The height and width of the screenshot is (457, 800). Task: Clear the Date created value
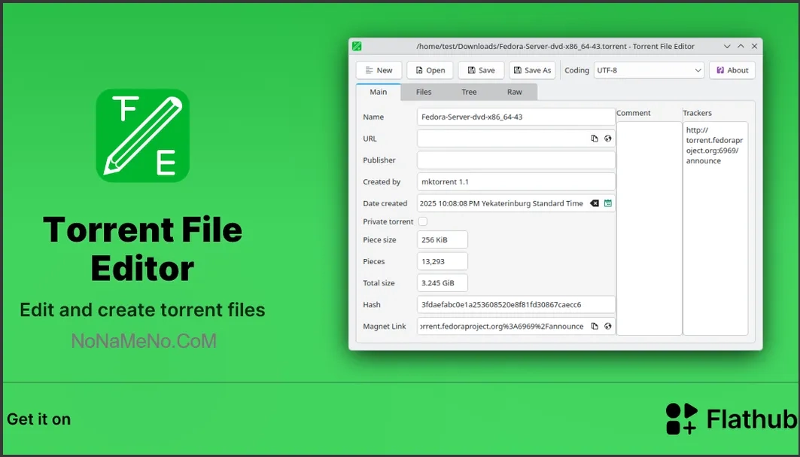595,203
